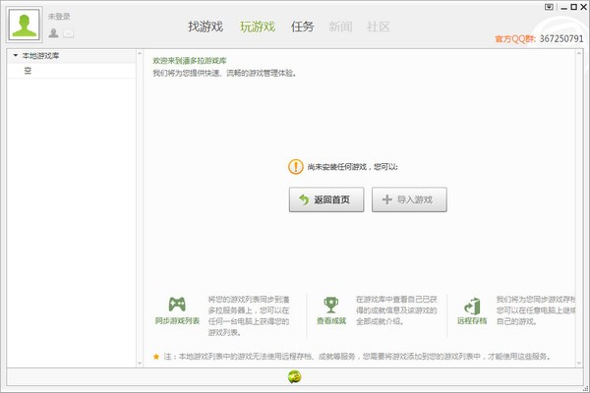Minimize the game library window
Image resolution: width=590 pixels, height=393 pixels.
click(x=563, y=8)
